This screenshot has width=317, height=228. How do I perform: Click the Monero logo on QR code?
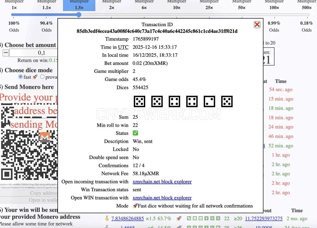point(45,137)
